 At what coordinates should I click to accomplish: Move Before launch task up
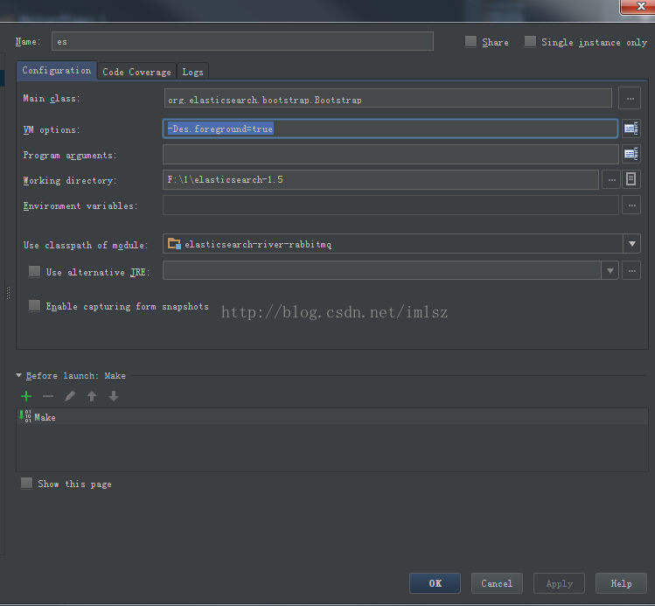92,396
